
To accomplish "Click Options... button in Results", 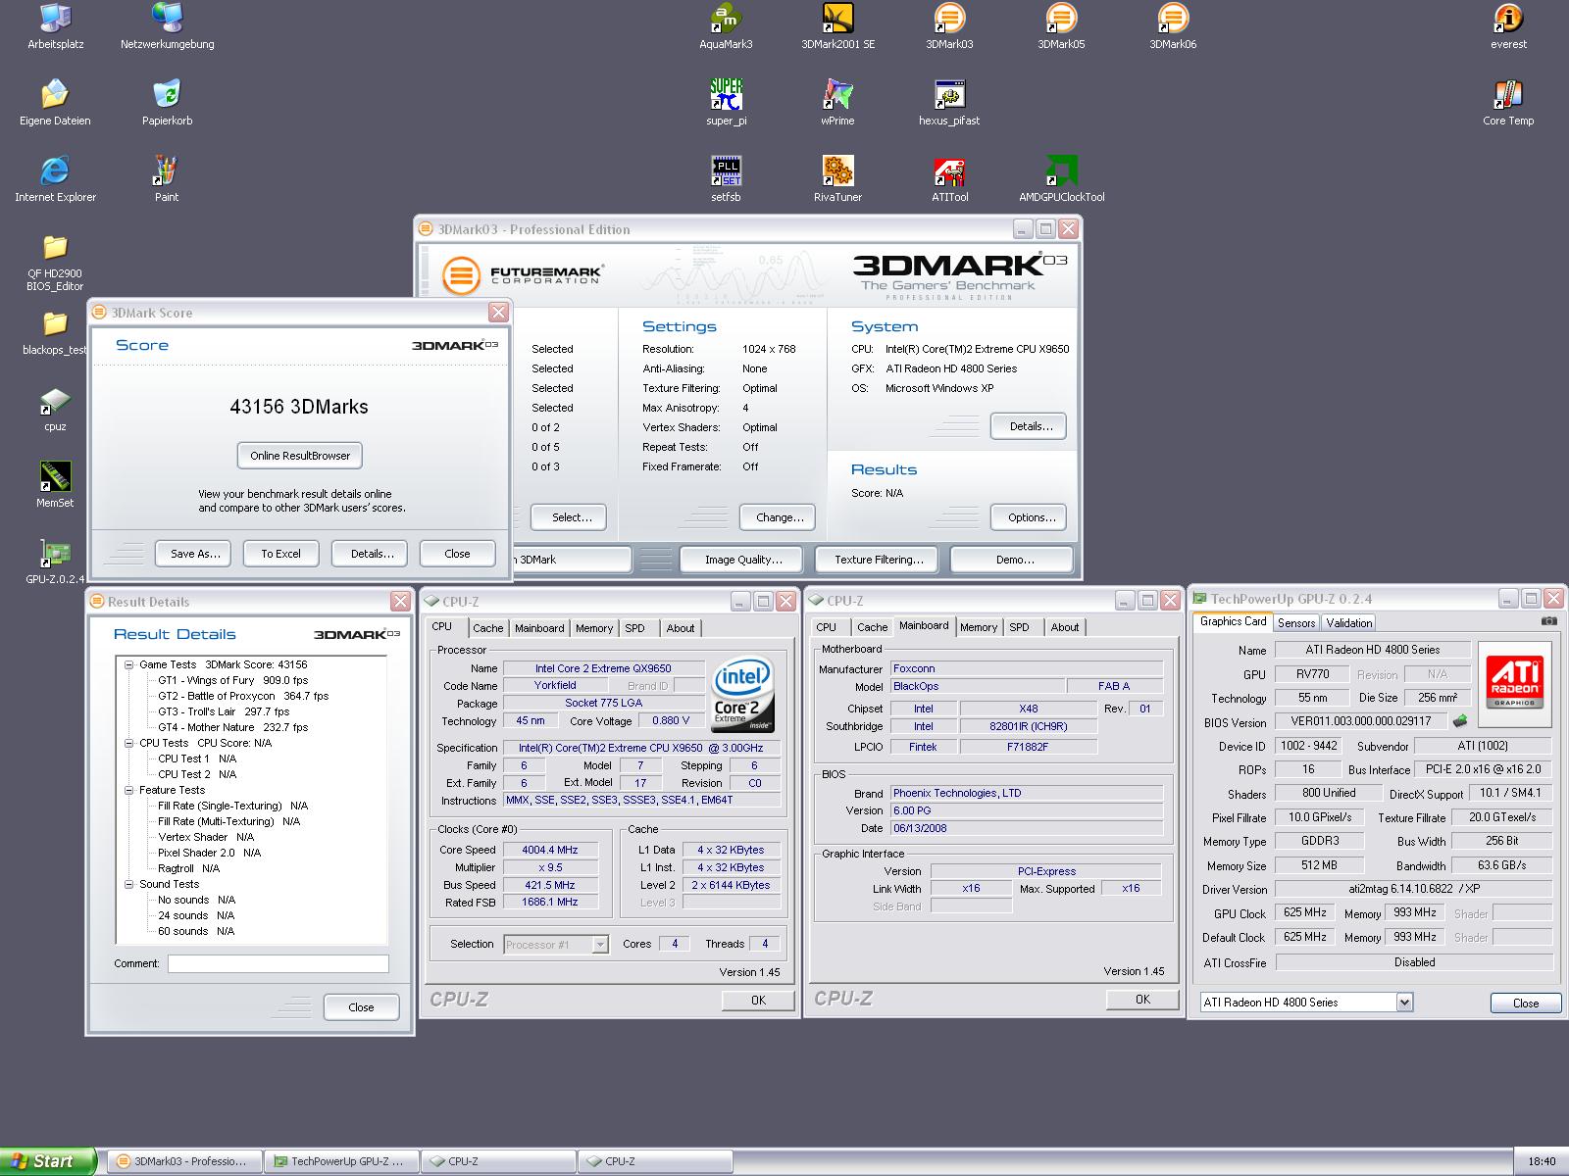I will click(x=1031, y=517).
